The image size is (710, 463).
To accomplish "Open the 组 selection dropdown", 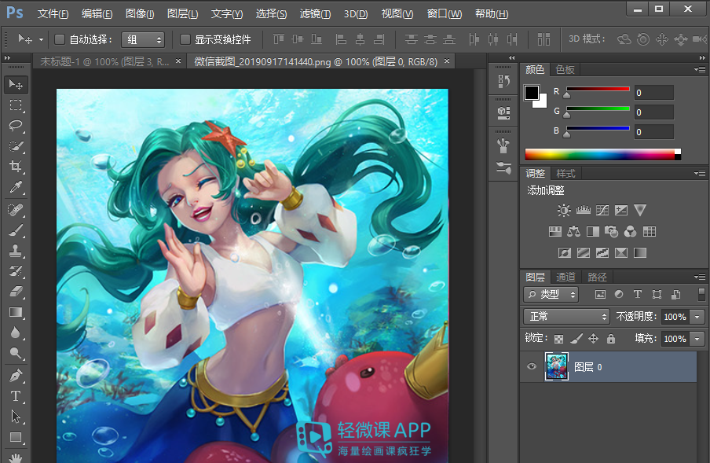I will point(144,39).
